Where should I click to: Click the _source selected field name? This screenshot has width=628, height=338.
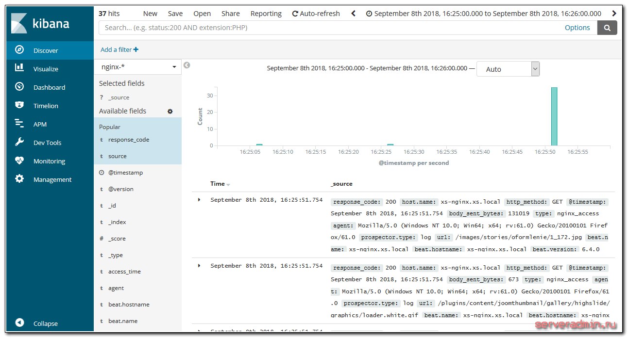click(119, 97)
